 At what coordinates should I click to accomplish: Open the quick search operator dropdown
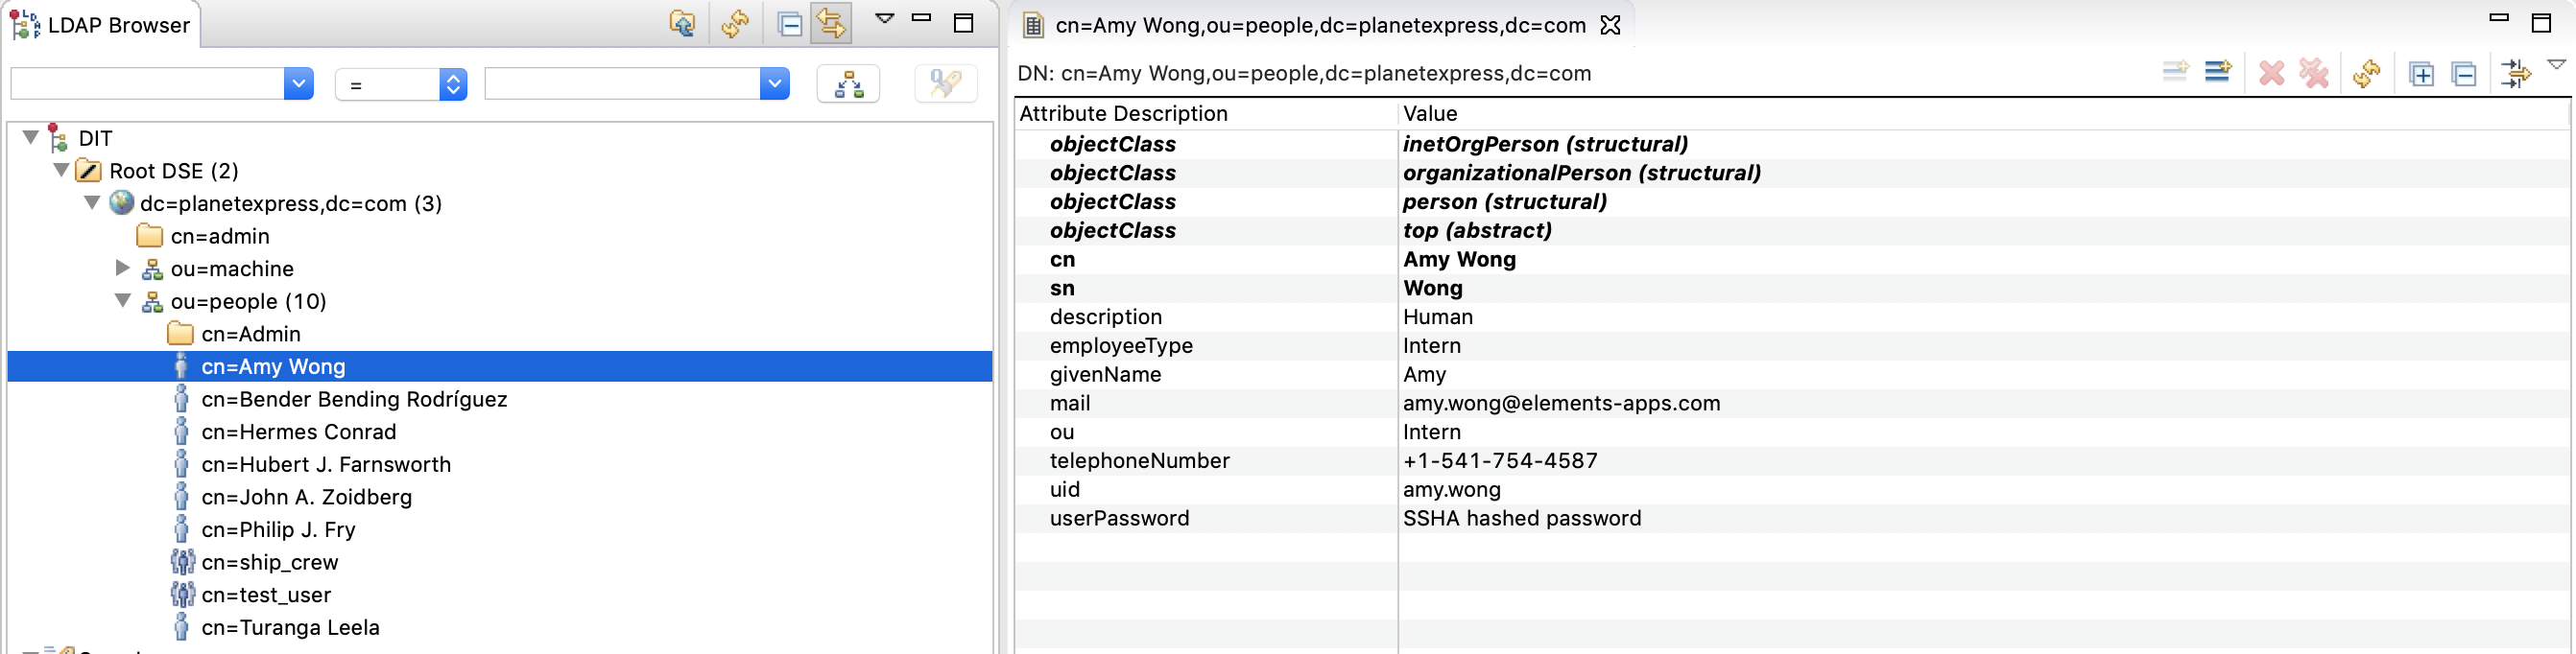click(452, 83)
